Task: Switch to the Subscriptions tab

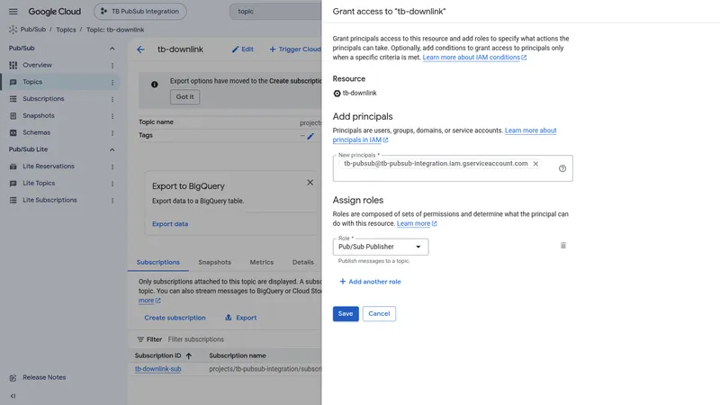Action: (x=158, y=262)
